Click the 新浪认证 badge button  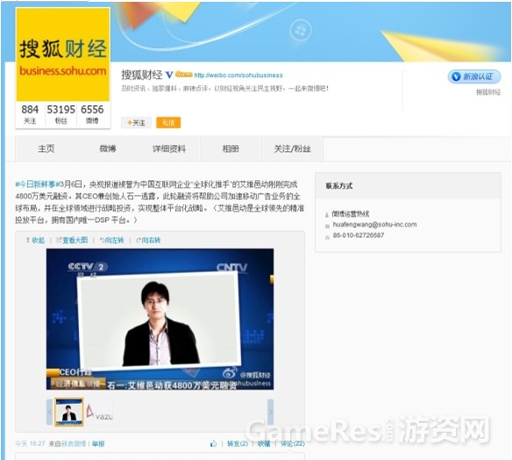474,77
